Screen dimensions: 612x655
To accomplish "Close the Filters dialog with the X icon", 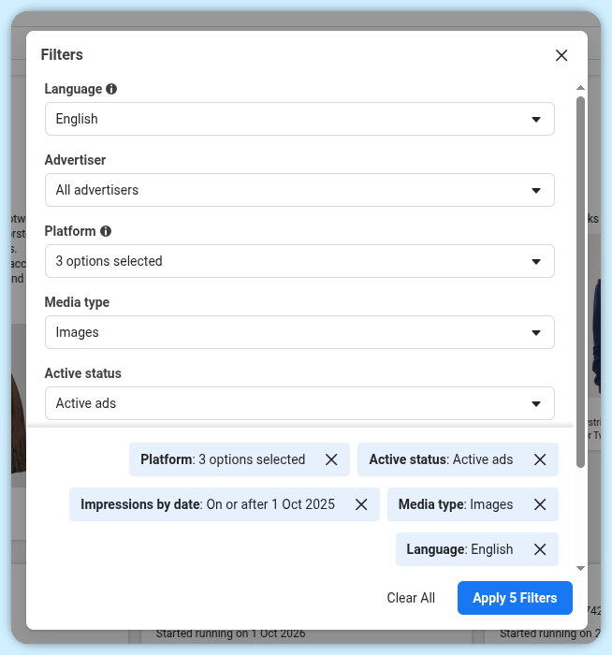I will (561, 55).
